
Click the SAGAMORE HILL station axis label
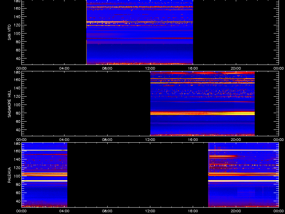9,103
